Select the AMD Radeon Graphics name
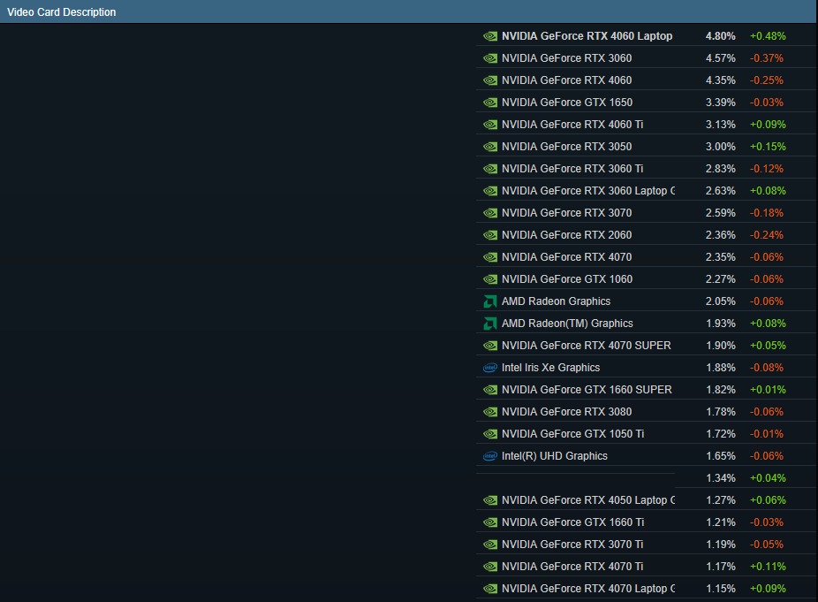Image resolution: width=818 pixels, height=602 pixels. pyautogui.click(x=557, y=301)
